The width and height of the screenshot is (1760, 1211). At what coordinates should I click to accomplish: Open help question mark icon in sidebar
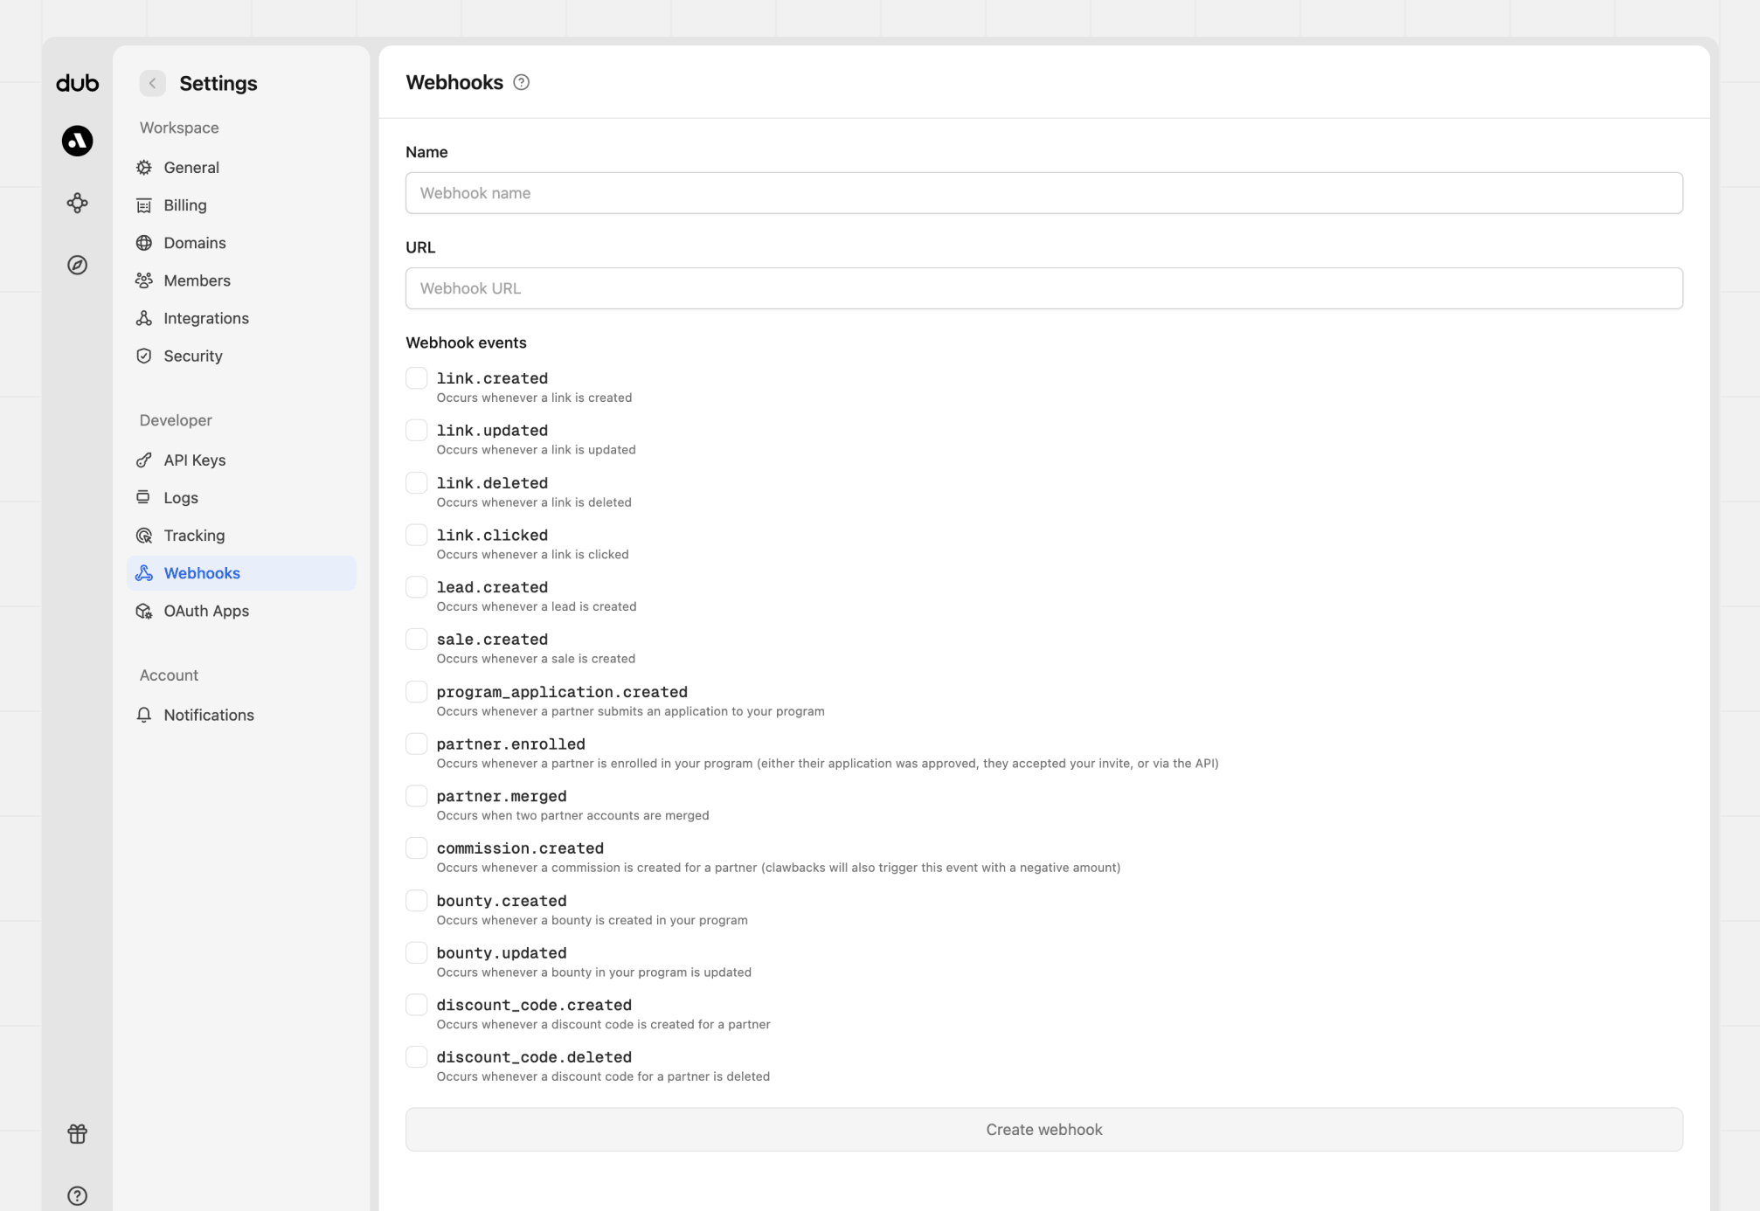[x=77, y=1195]
